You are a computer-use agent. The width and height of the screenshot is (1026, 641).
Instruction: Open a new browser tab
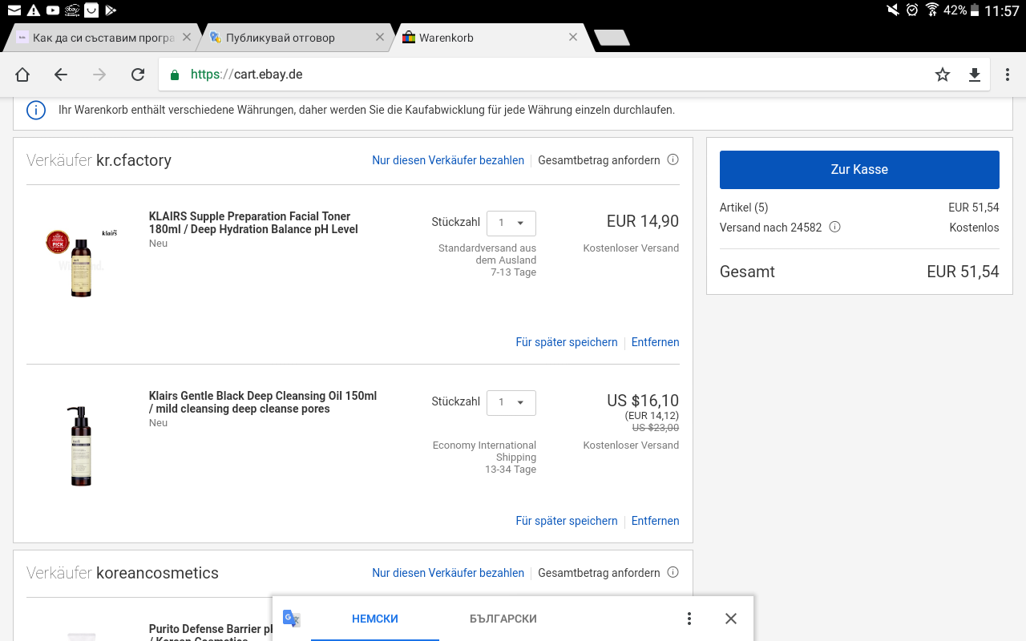coord(612,38)
